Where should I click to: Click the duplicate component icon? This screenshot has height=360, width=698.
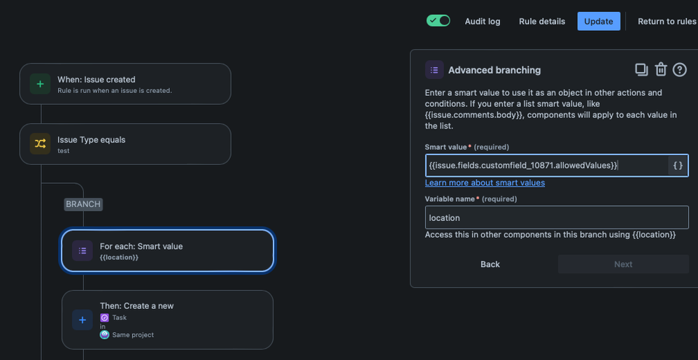[x=641, y=70]
